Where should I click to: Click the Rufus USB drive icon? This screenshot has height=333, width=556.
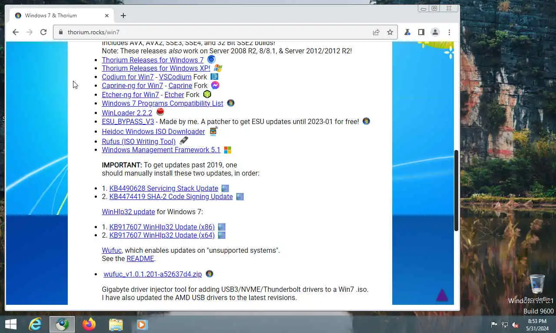184,140
